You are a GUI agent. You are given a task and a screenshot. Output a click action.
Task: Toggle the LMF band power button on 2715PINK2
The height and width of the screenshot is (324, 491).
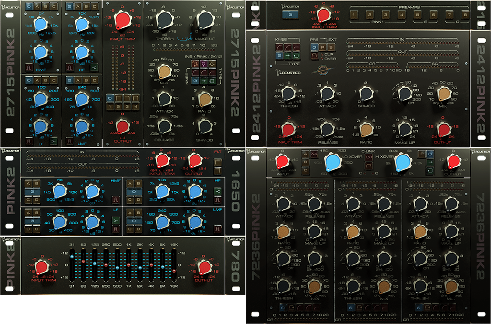click(x=70, y=80)
